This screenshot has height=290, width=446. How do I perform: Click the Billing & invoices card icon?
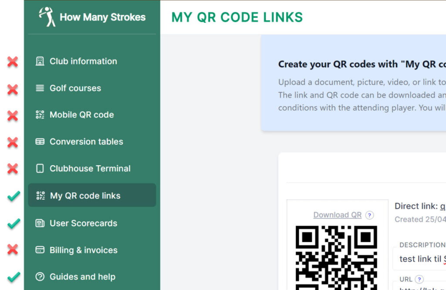(x=40, y=250)
